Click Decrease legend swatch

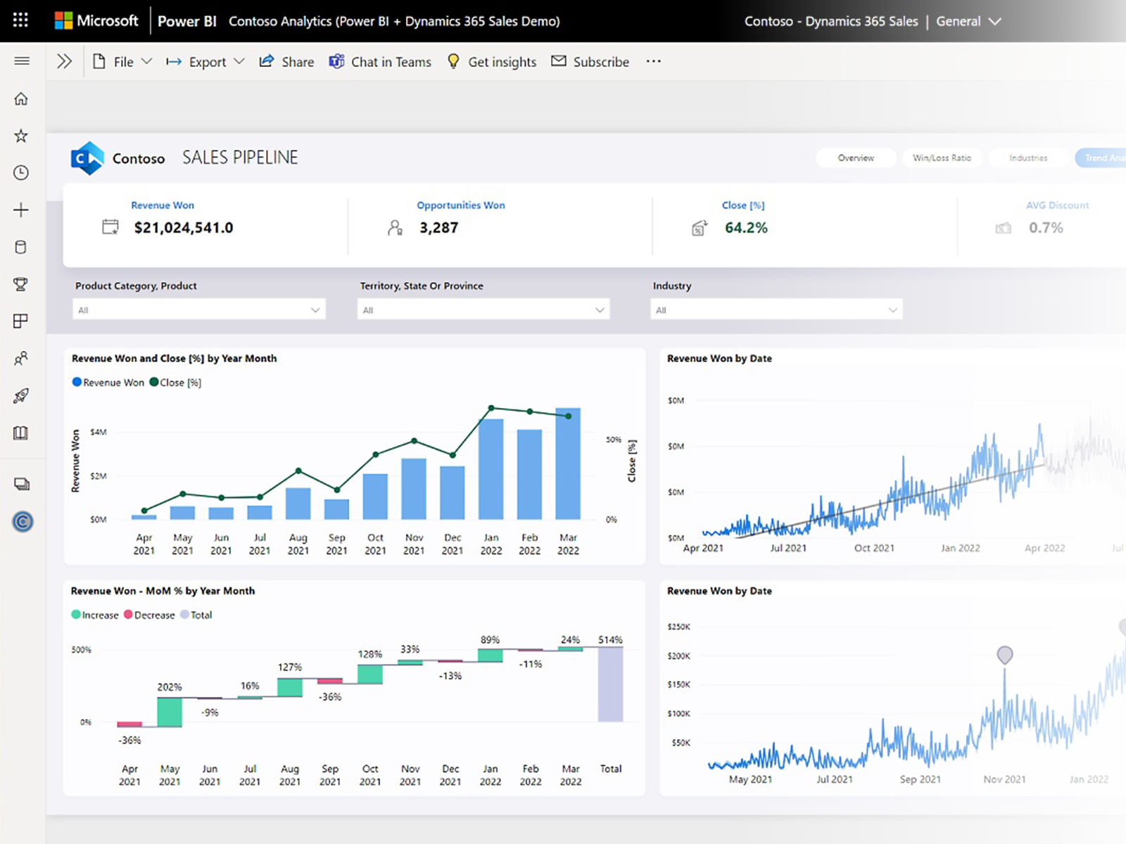click(x=128, y=614)
